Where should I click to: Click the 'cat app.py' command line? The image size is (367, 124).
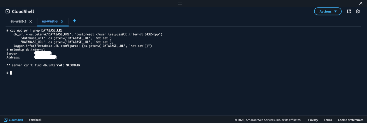35,30
